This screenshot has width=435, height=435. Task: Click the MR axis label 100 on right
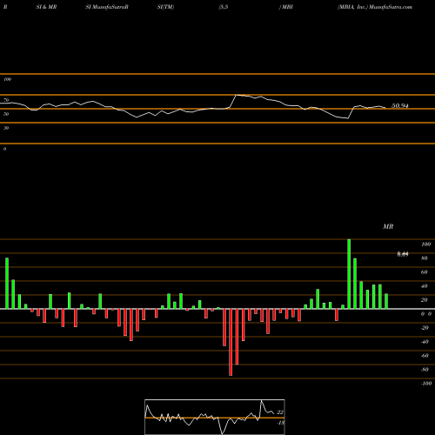(x=425, y=244)
